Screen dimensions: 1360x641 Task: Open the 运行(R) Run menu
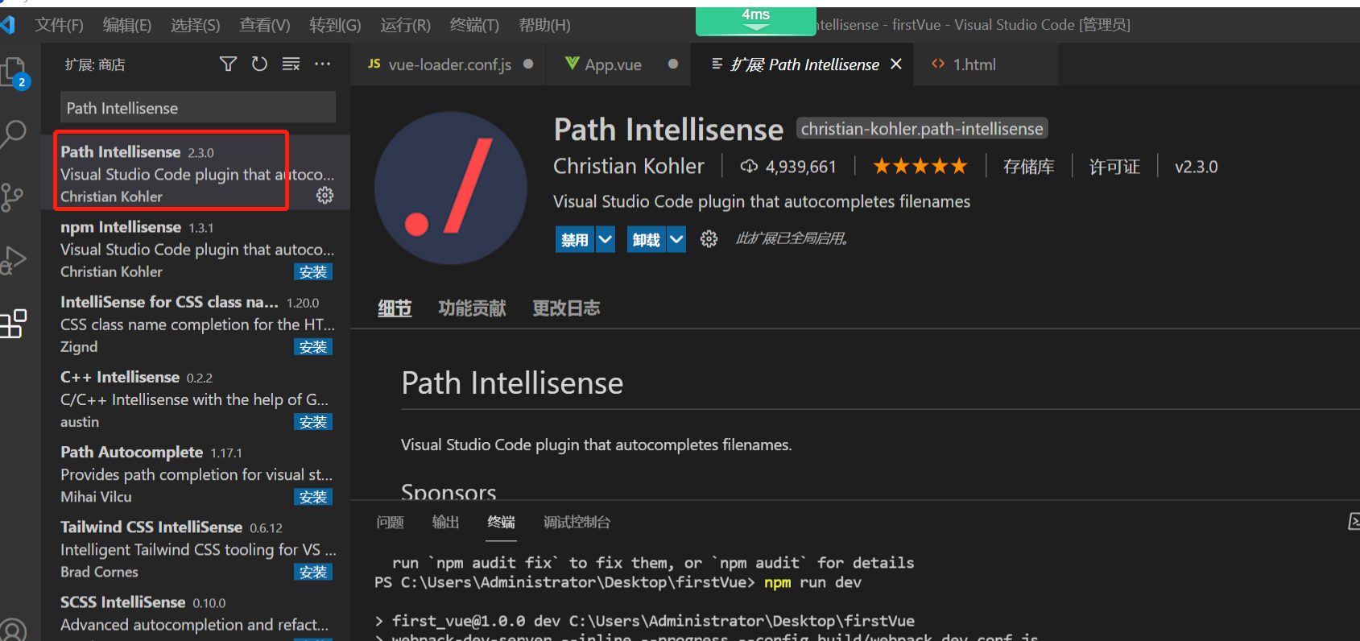pos(406,25)
